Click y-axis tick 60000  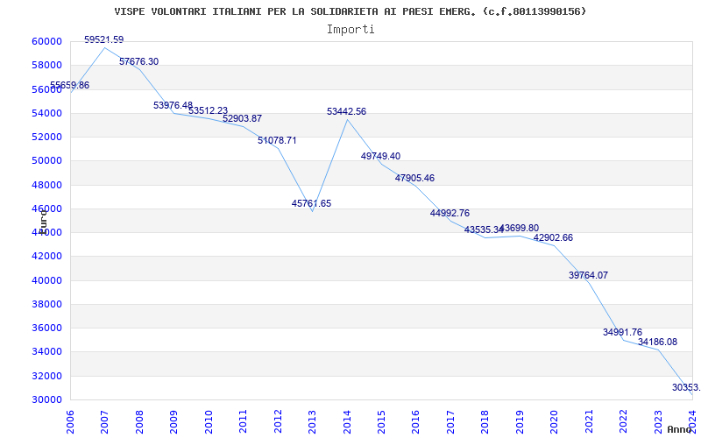[46, 41]
